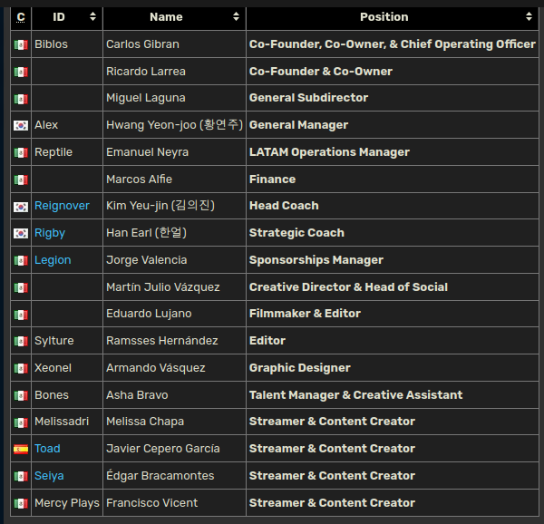Click South Korea flag in Alex row
The image size is (544, 524).
coord(21,125)
